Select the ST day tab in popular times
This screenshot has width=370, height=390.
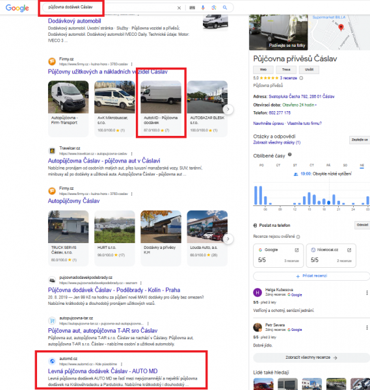(295, 165)
